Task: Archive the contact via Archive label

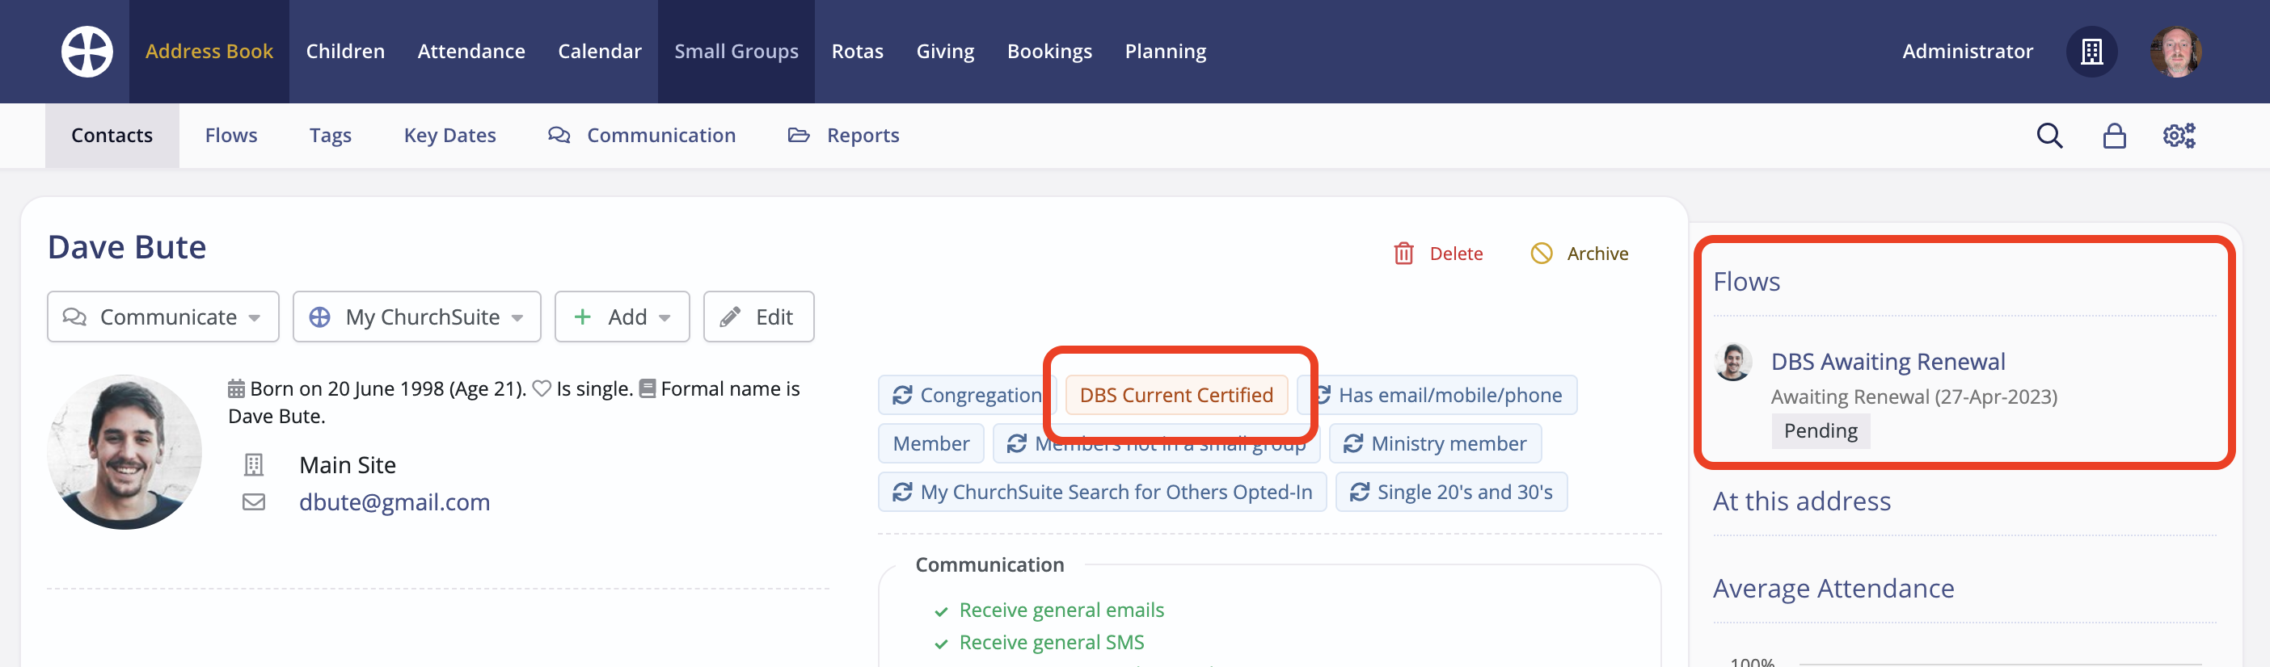Action: (x=1597, y=254)
